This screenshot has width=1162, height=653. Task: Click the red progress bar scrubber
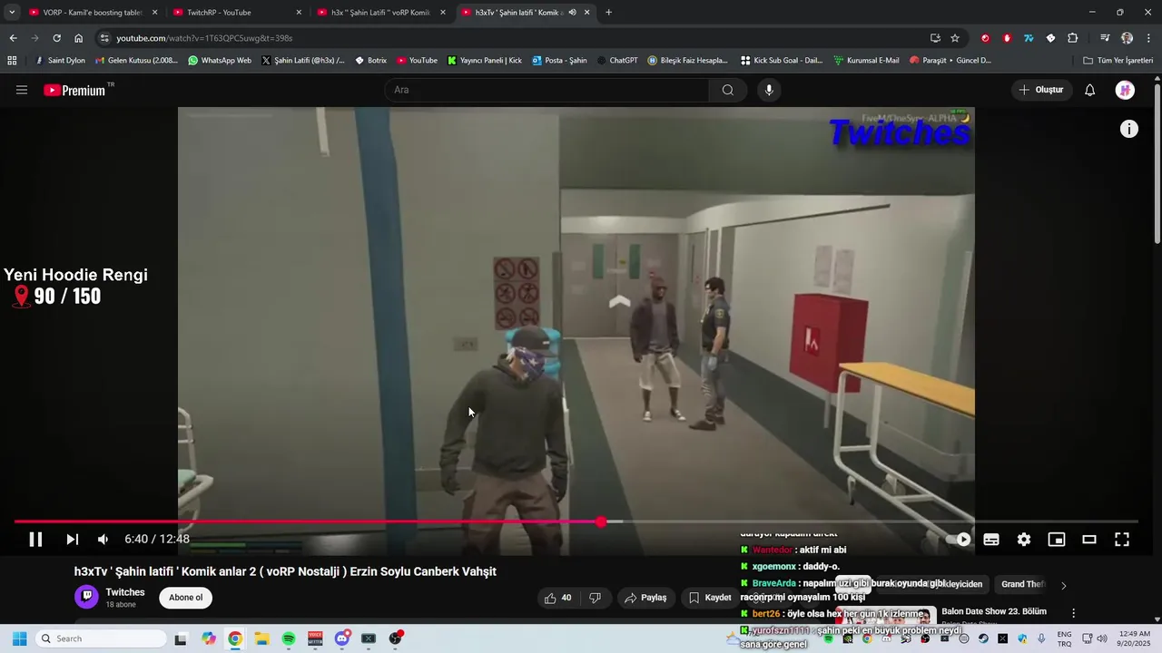[601, 521]
